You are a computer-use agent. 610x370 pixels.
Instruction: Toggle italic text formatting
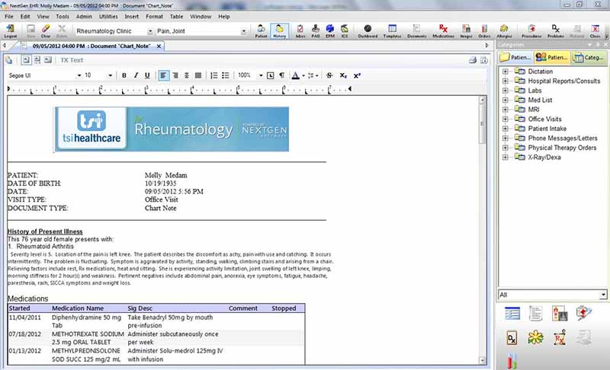click(135, 75)
